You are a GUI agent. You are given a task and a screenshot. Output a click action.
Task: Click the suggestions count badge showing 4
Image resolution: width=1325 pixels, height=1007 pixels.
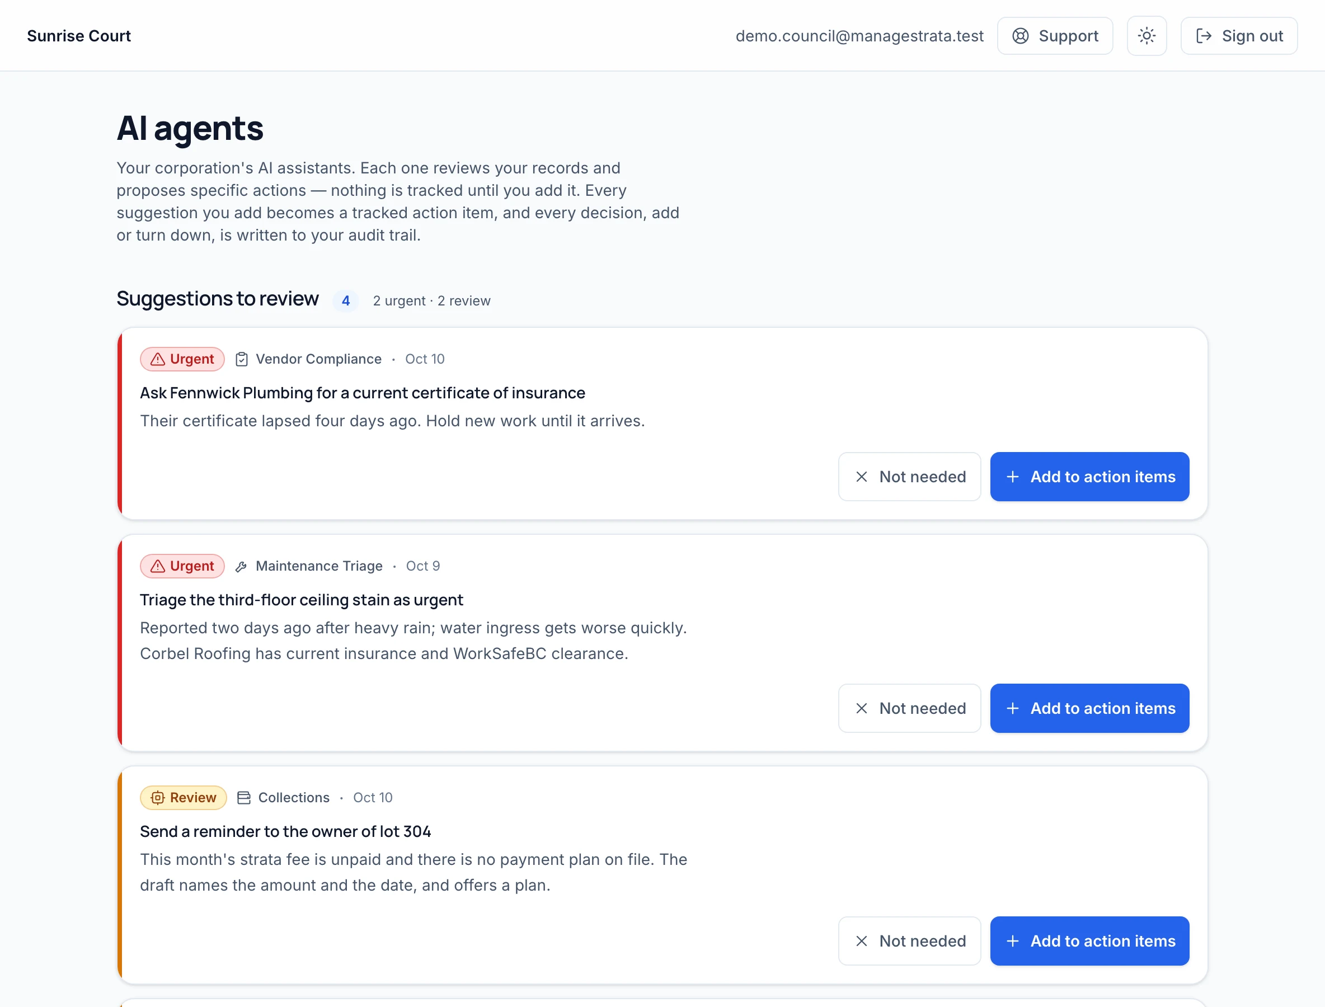346,301
